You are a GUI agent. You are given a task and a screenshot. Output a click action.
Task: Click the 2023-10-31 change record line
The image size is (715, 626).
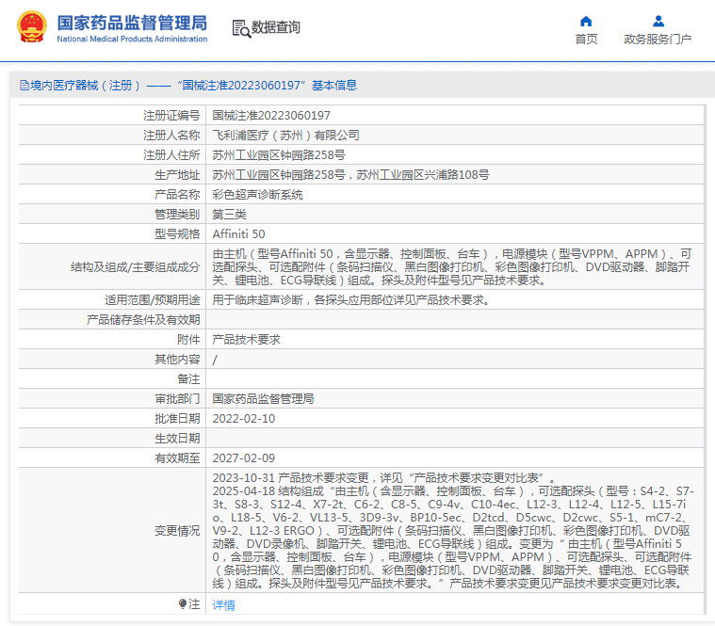click(x=384, y=478)
